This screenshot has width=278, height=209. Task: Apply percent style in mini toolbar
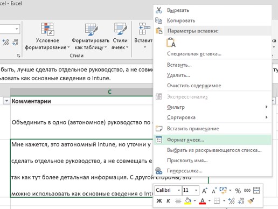(238, 191)
